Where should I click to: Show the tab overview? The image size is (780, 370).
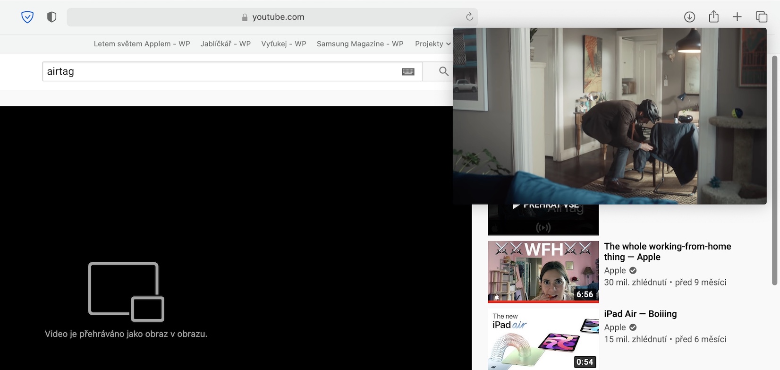[x=761, y=17]
